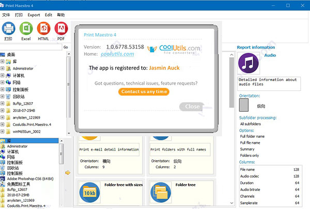
Task: Select the Duration column row
Action: [270, 183]
